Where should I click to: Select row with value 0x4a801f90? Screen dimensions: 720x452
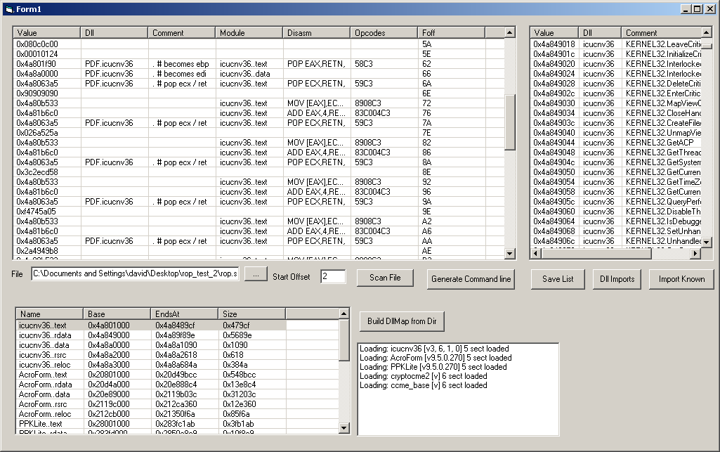coord(258,64)
